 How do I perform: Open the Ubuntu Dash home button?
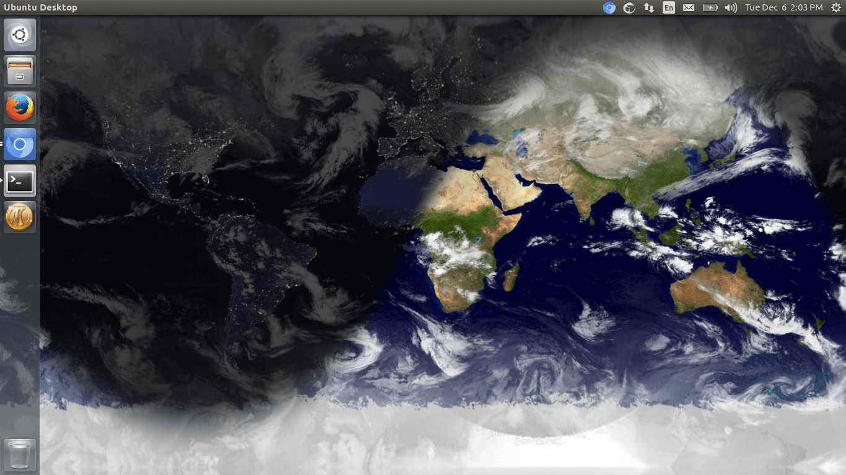click(19, 34)
